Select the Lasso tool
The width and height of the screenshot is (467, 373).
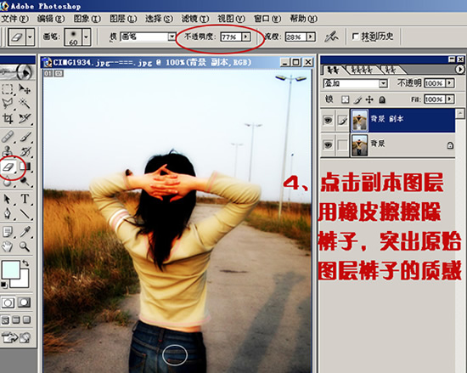coord(8,104)
